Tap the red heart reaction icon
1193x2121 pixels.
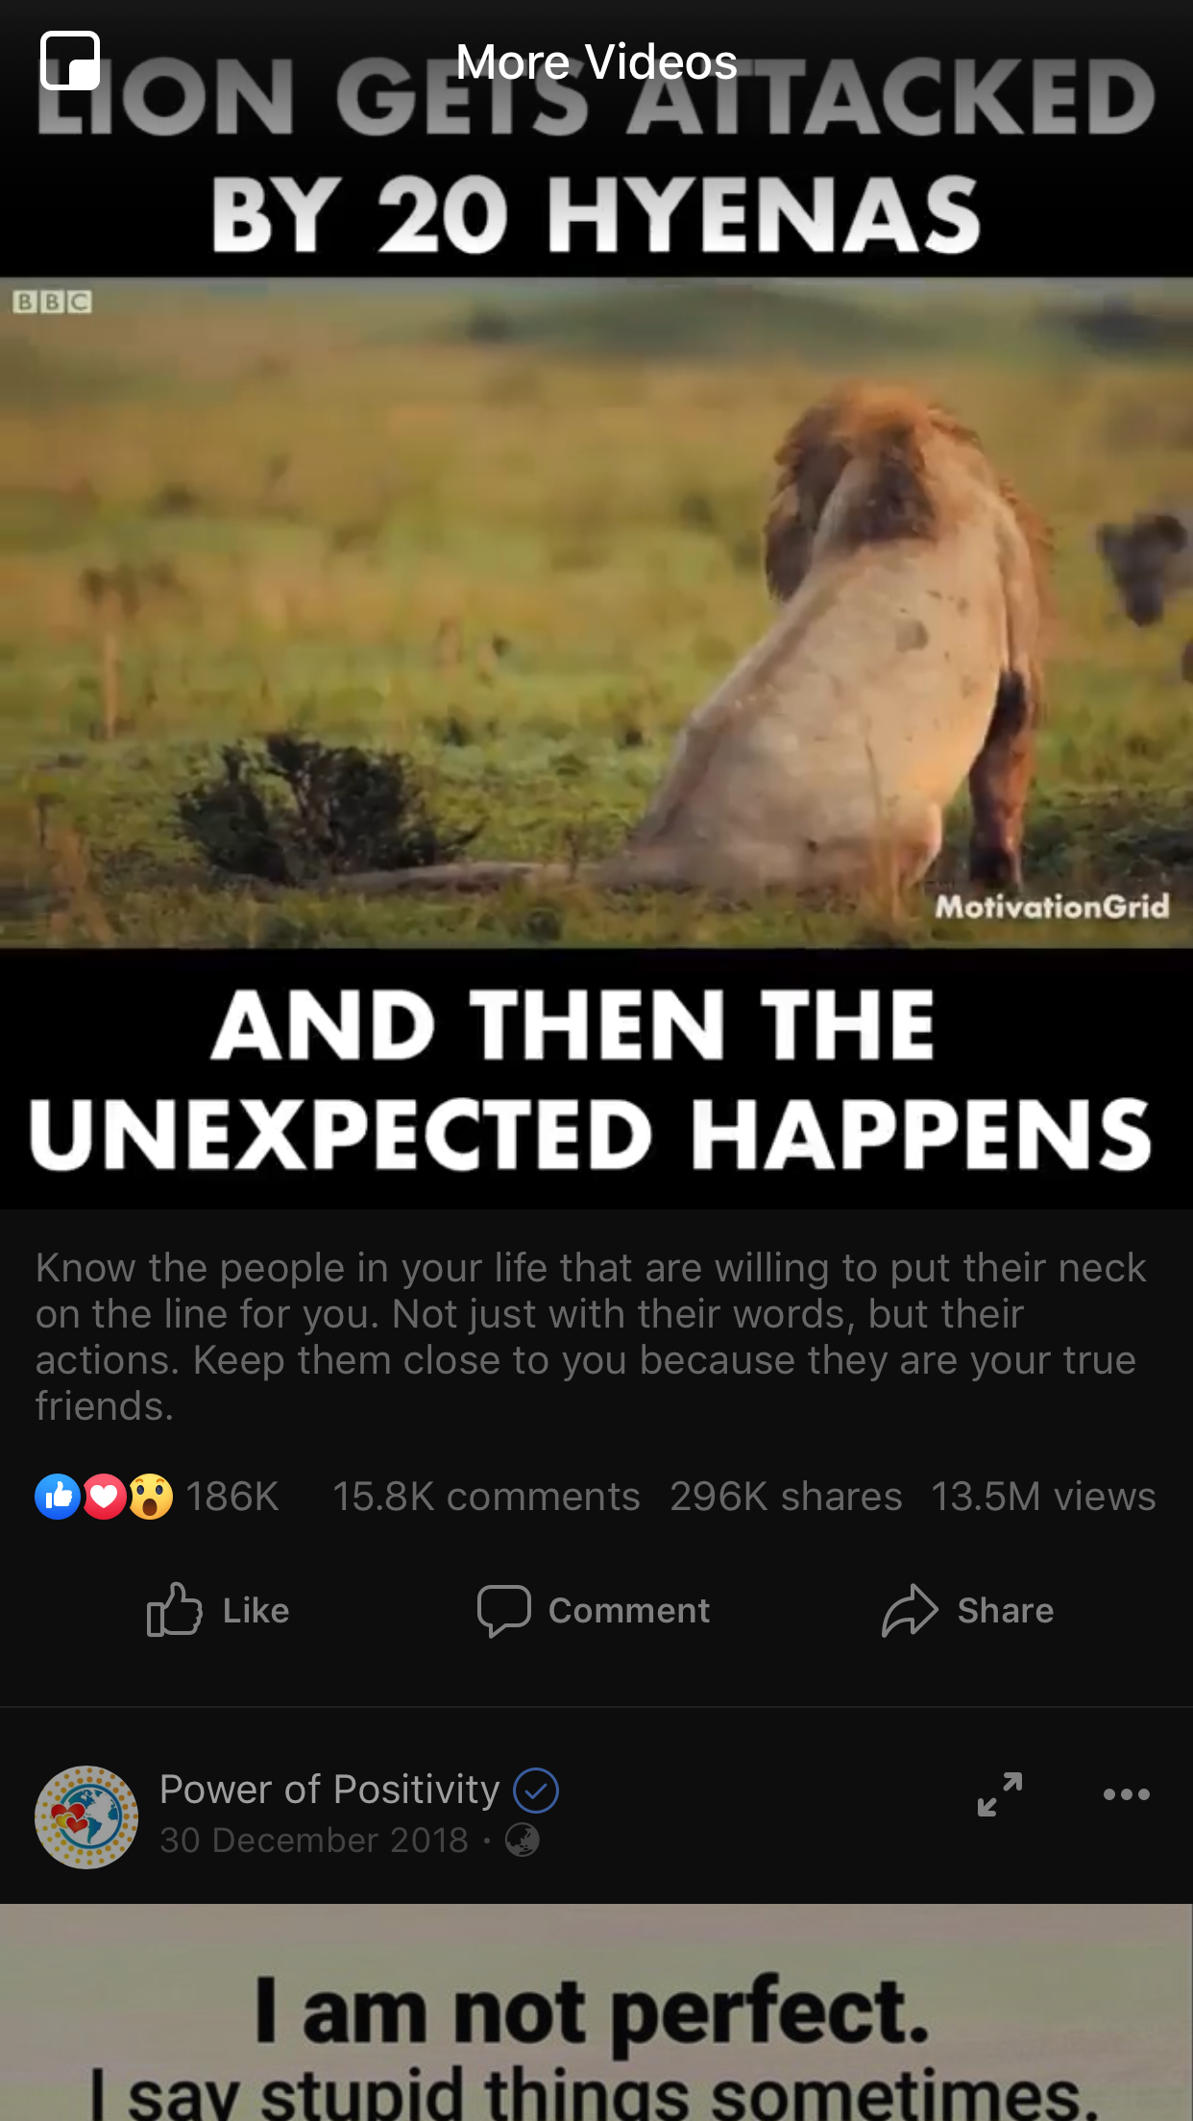tap(105, 1497)
